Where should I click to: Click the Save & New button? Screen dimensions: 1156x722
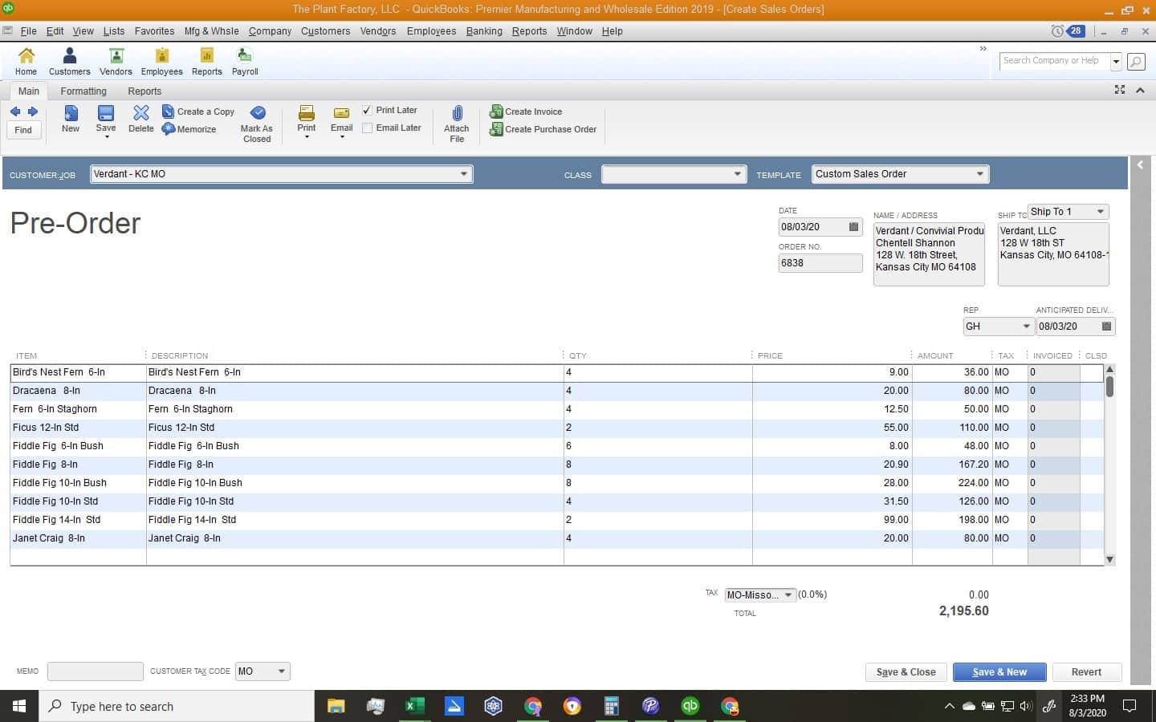tap(999, 672)
